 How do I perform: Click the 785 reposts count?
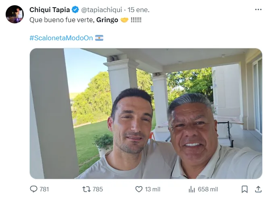(x=98, y=189)
